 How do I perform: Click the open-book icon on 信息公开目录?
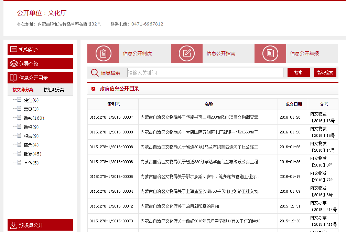point(13,78)
